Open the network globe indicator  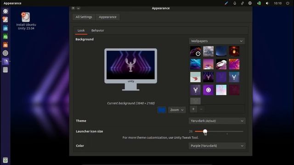pyautogui.click(x=250, y=3)
